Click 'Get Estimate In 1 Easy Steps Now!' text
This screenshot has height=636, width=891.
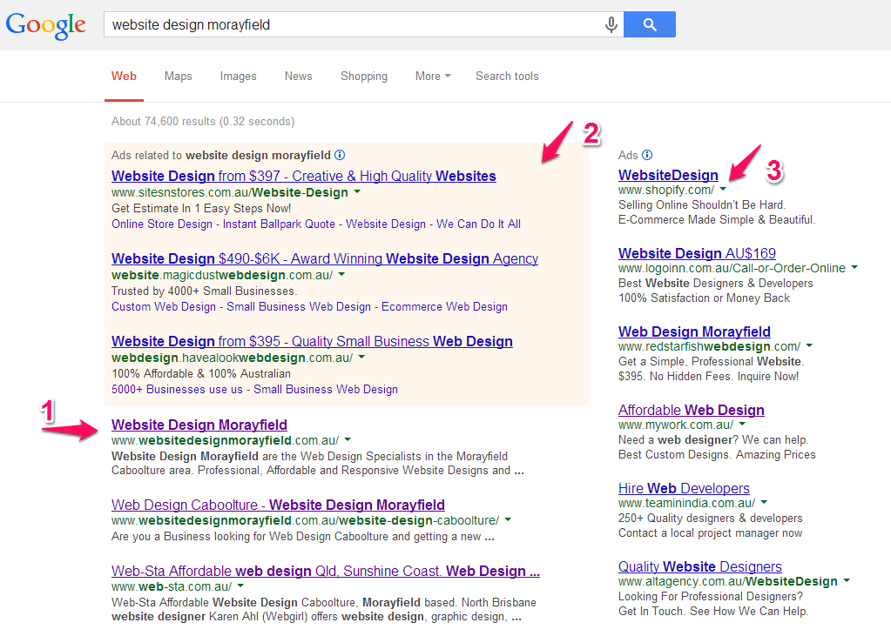tap(201, 209)
